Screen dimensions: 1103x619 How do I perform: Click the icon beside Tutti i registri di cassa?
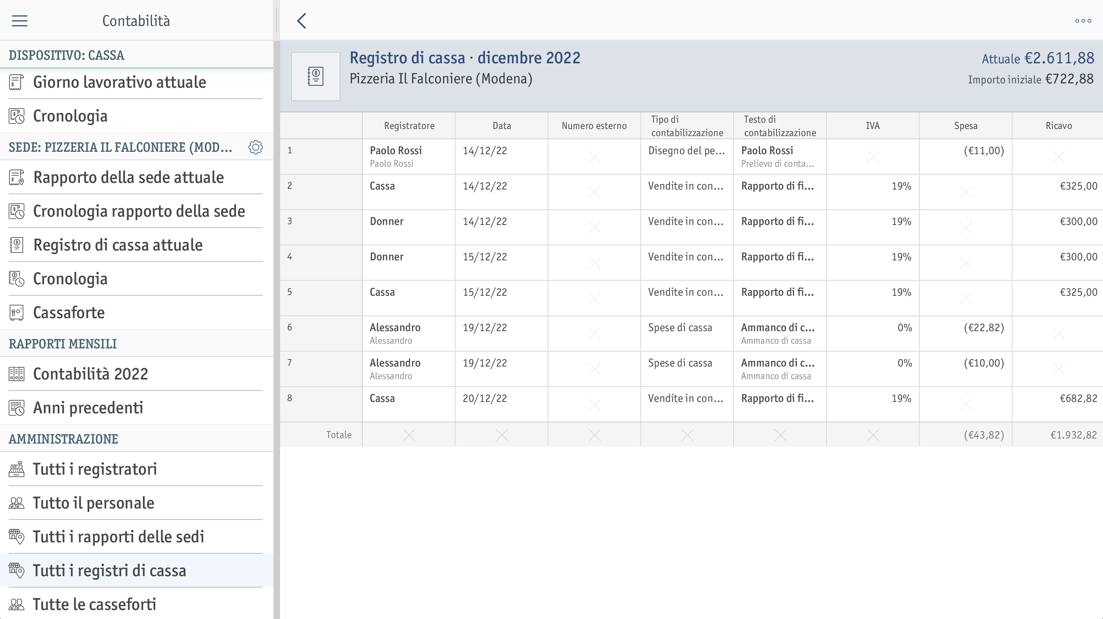[17, 571]
